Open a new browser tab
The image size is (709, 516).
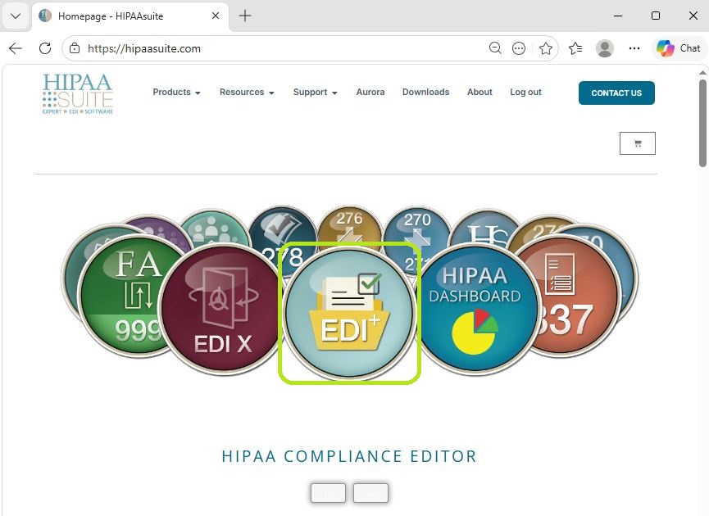point(245,16)
